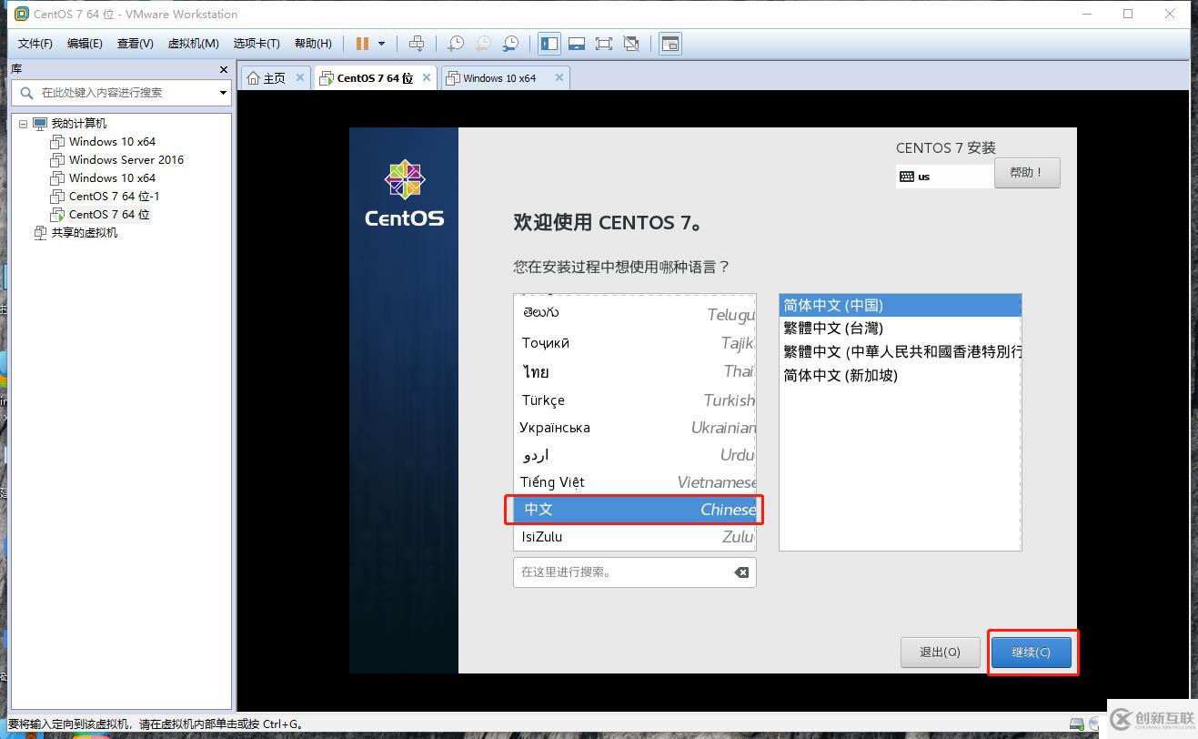Select 简体中文 (中国) locale
The height and width of the screenshot is (739, 1198).
tap(901, 305)
